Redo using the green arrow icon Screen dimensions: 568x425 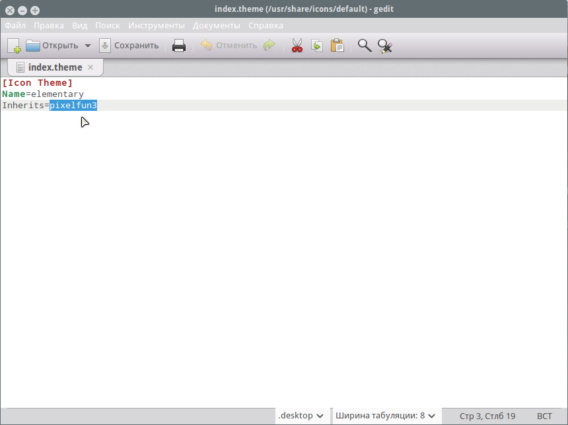(x=269, y=46)
